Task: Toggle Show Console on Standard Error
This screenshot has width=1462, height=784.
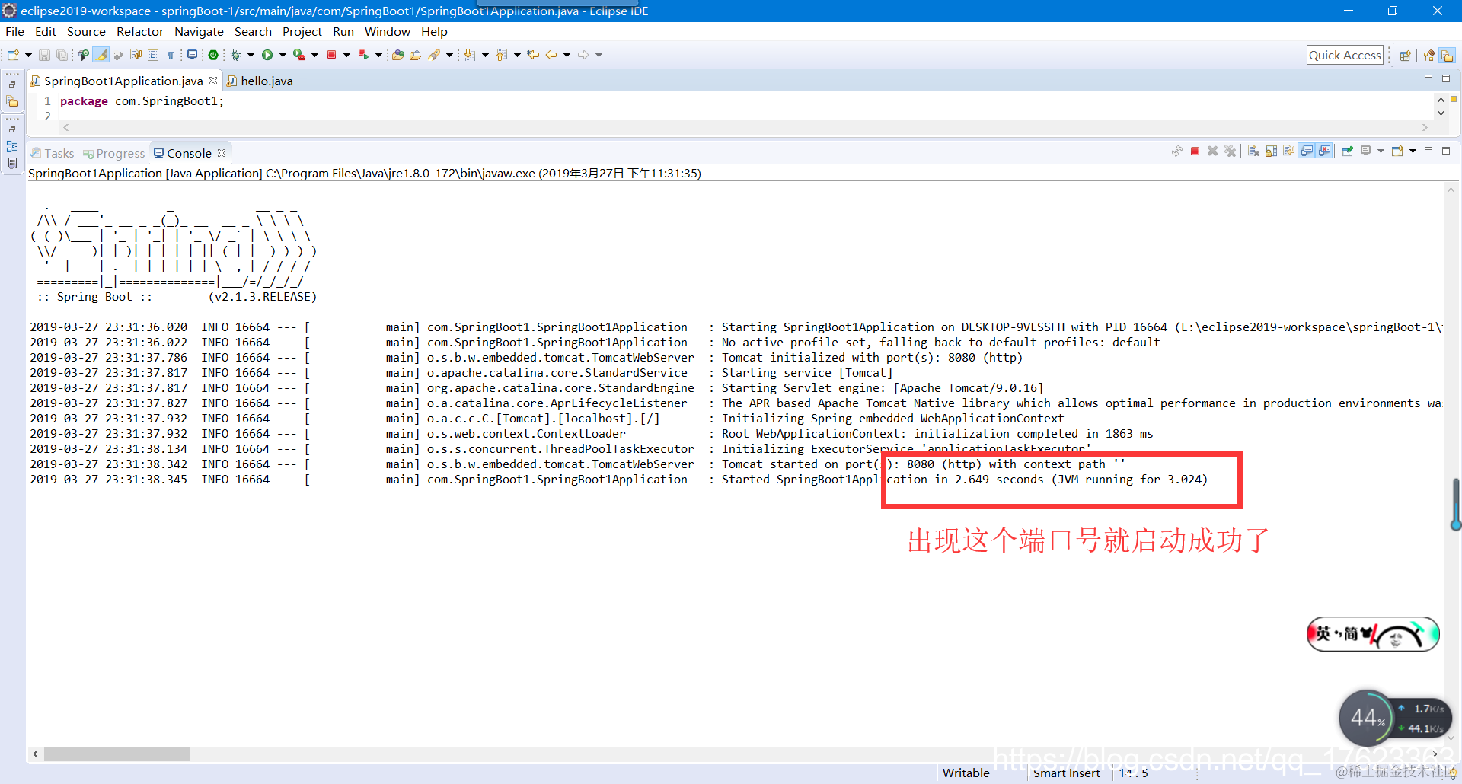Action: 1324,151
